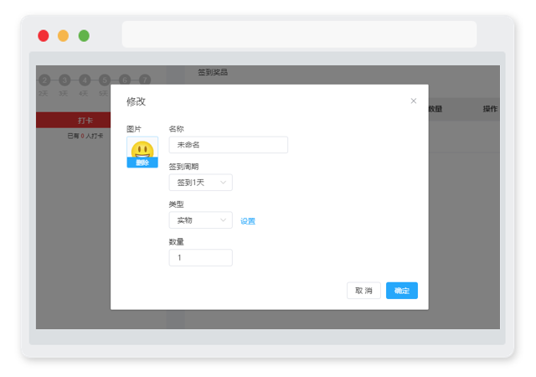Confirm with the blue 确定 button
The height and width of the screenshot is (377, 536).
tap(402, 291)
